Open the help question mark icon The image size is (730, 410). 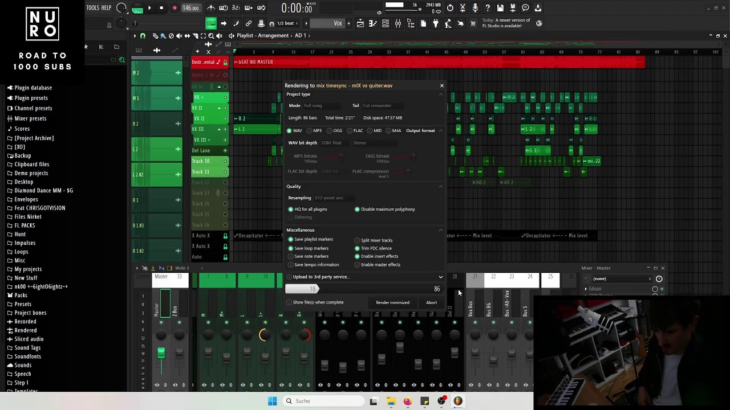(488, 8)
